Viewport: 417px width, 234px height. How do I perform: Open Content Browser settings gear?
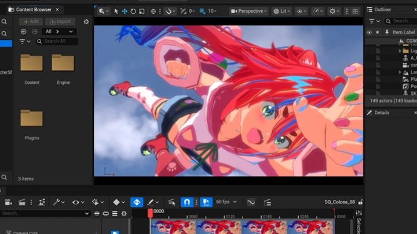[86, 21]
